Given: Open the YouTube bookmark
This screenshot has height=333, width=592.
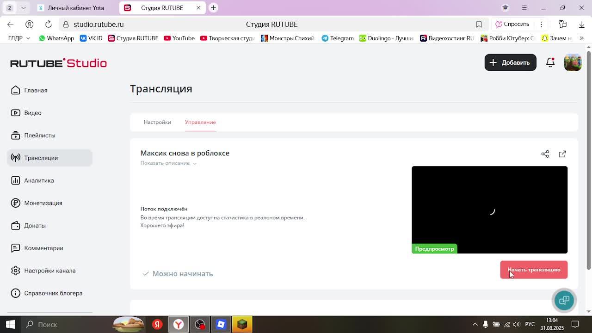Looking at the screenshot, I should (x=179, y=38).
